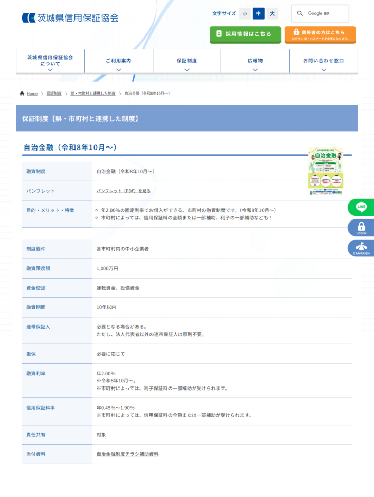Click the 融資限度額 value 1,000万円

[x=107, y=268]
